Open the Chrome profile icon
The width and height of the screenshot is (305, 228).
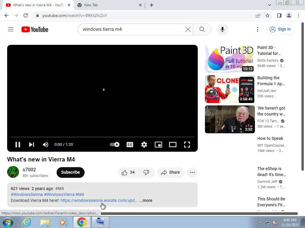289,15
